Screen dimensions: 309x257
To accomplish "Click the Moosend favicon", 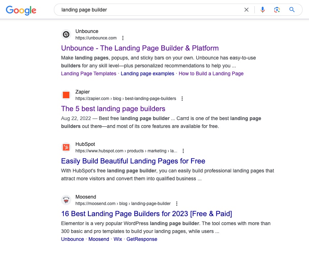I will [x=66, y=200].
